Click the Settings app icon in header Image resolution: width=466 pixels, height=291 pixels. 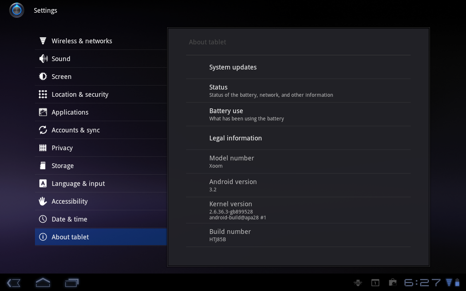click(x=17, y=10)
